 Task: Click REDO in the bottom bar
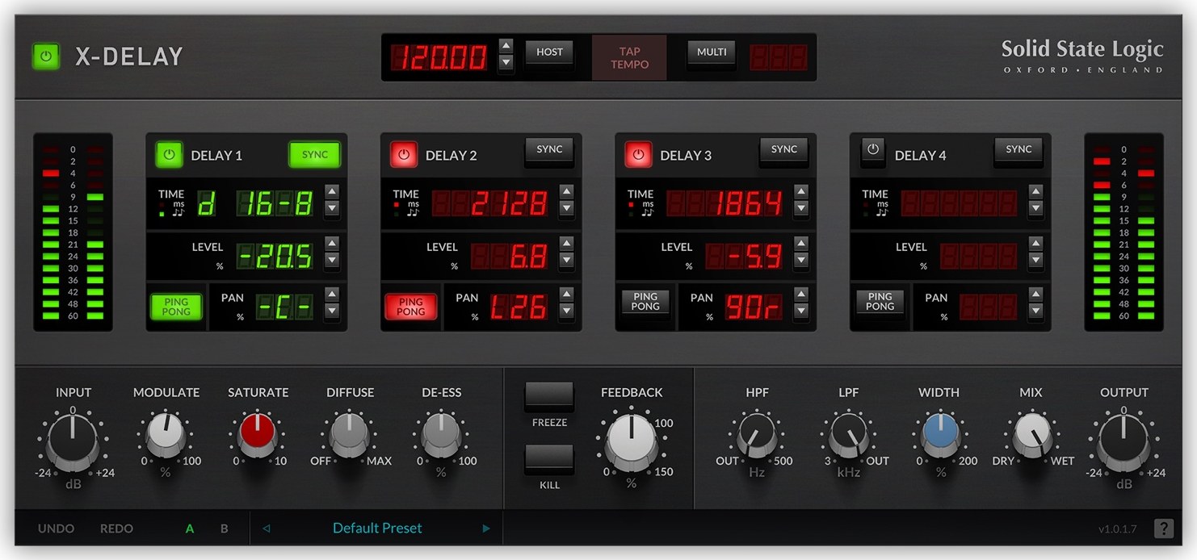(x=116, y=529)
